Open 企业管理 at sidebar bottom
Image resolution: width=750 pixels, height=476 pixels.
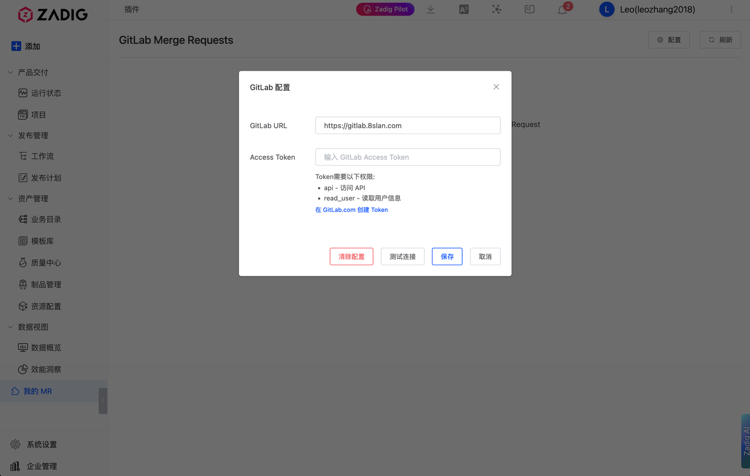[x=34, y=466]
